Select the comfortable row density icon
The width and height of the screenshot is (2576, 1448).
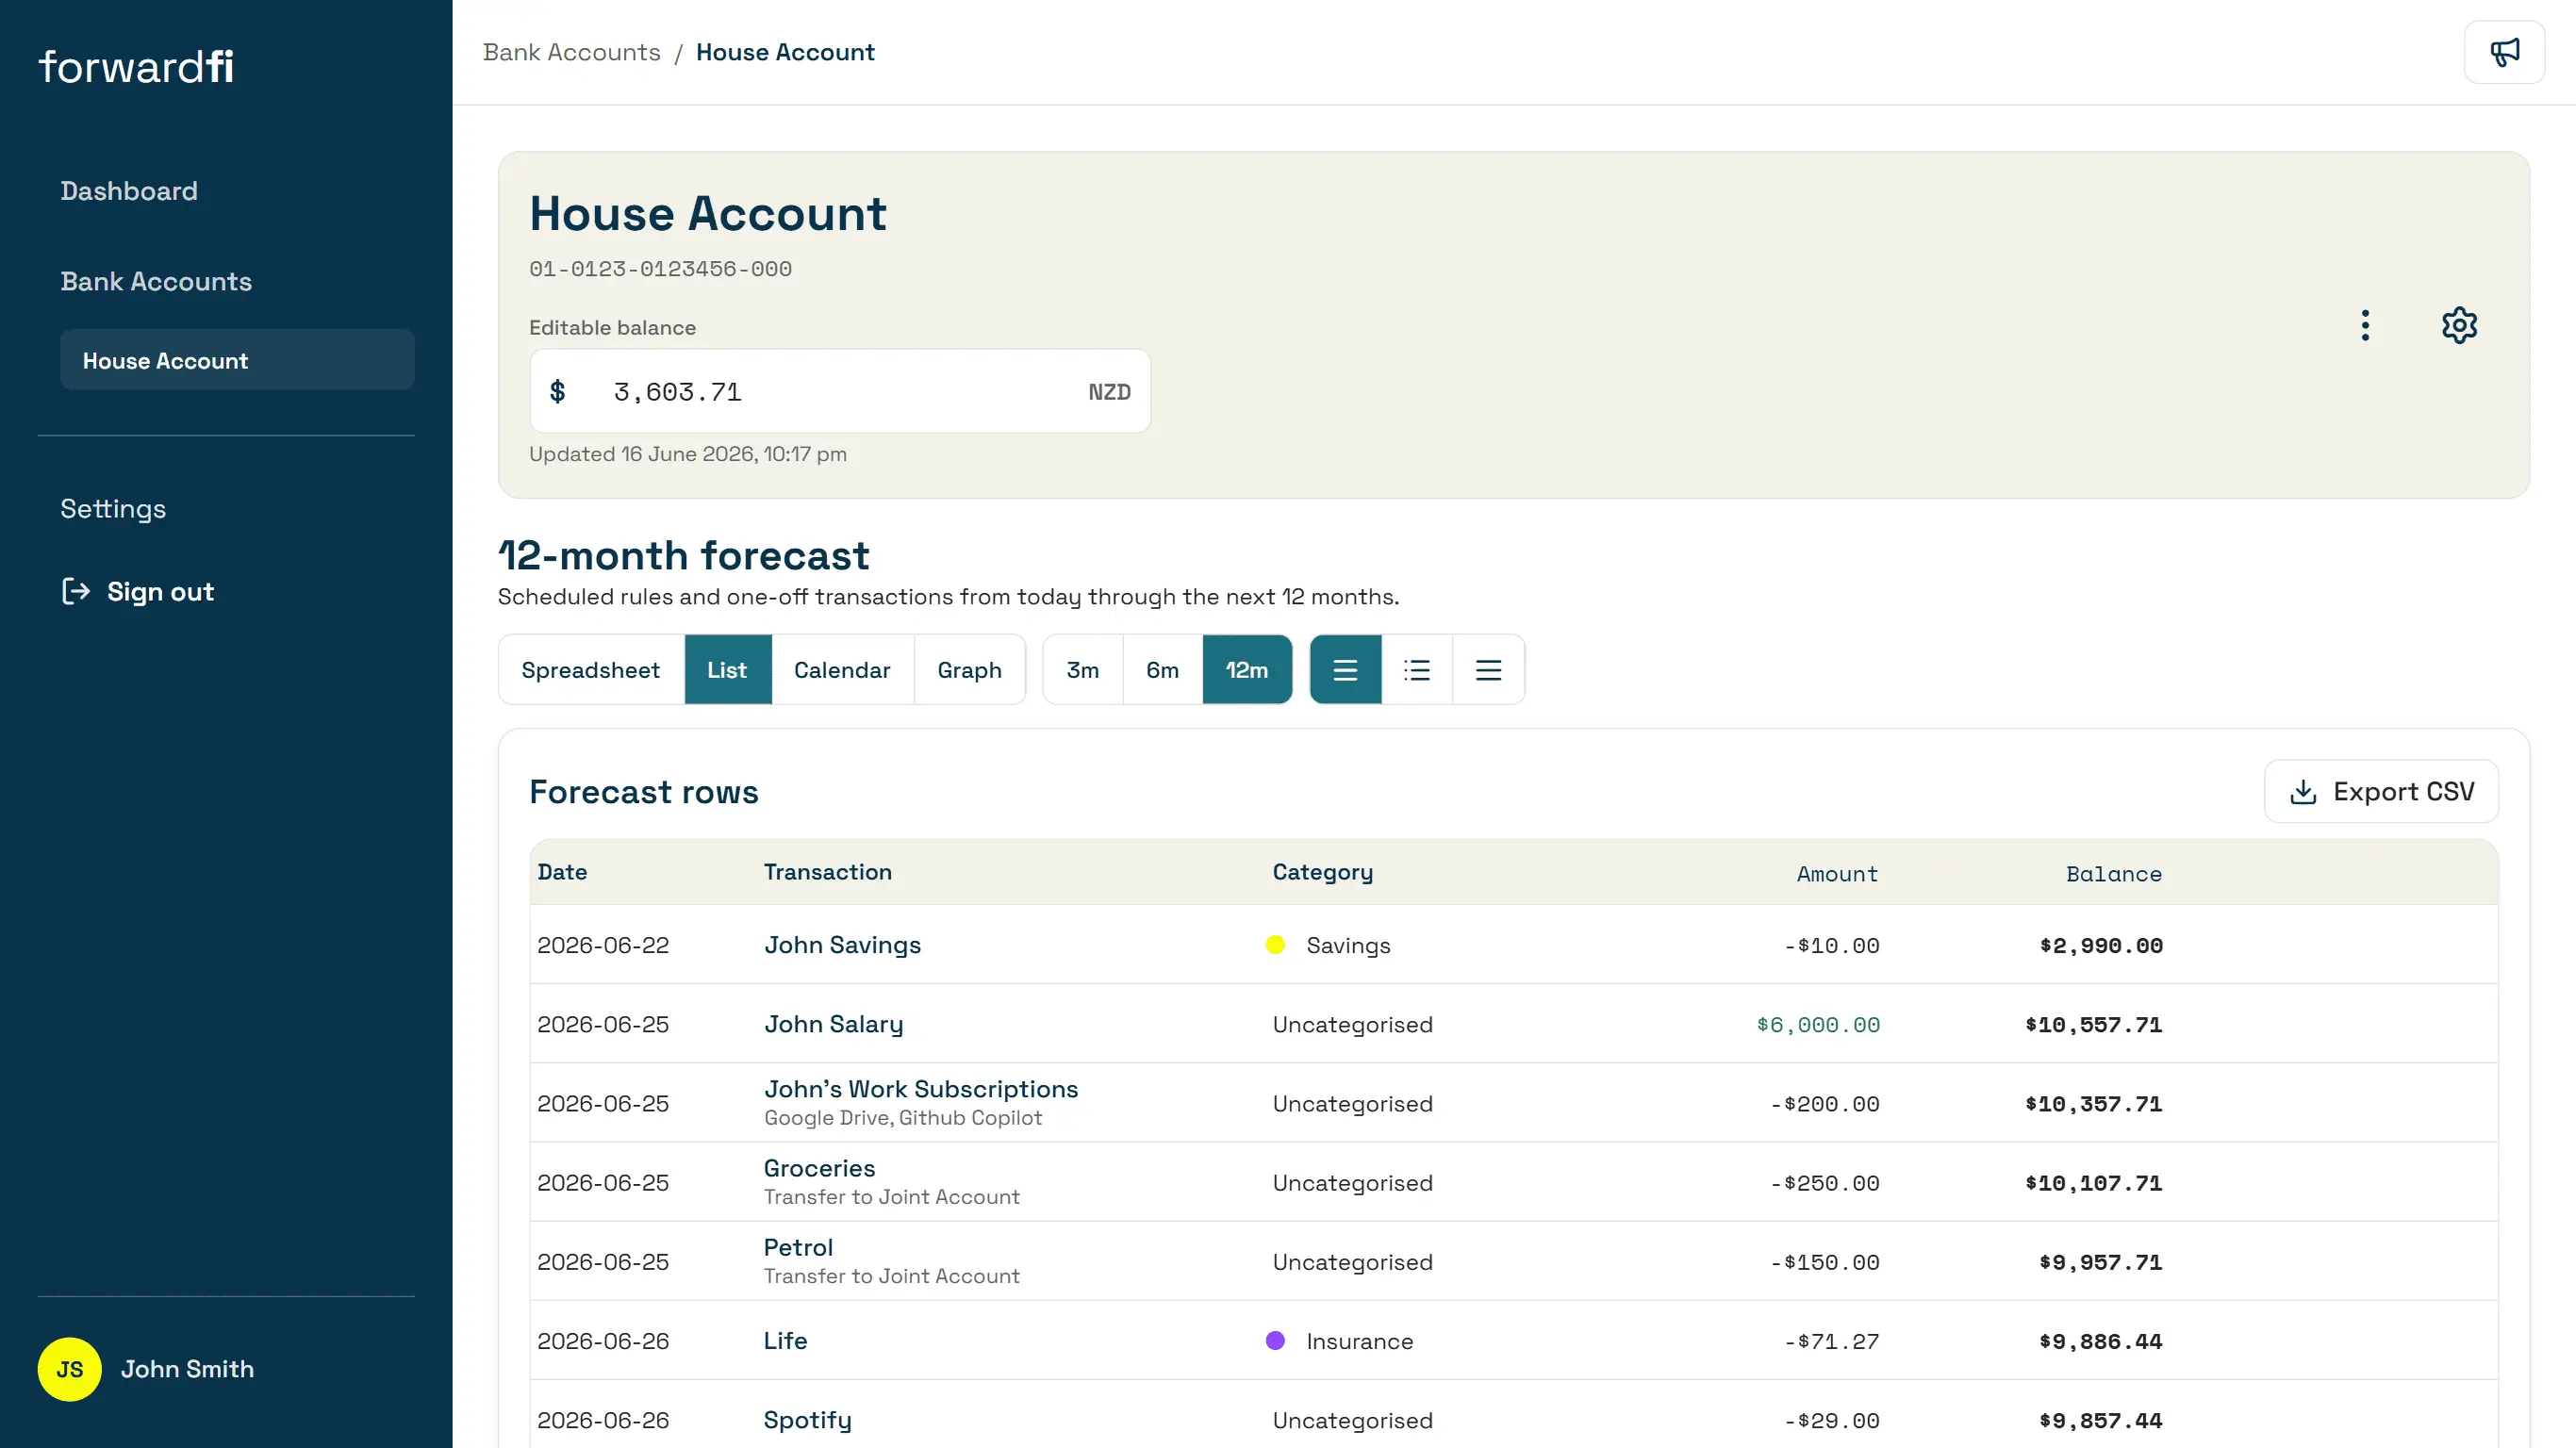click(x=1345, y=670)
